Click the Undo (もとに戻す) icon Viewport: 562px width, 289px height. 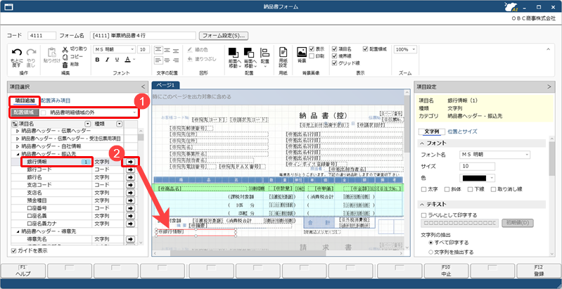click(16, 52)
